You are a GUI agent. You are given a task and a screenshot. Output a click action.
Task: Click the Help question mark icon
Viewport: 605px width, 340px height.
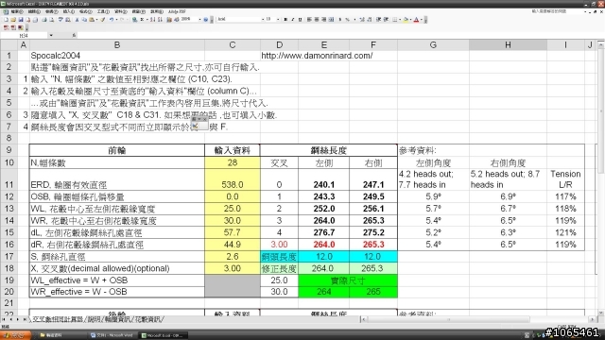(206, 20)
